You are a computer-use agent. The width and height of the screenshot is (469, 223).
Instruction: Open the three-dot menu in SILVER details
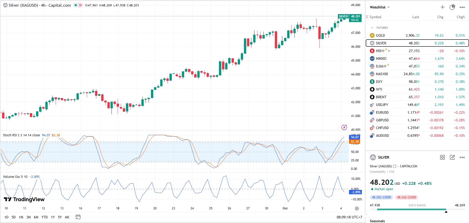tap(462, 157)
